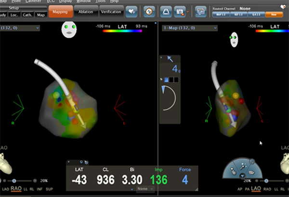Viewport: 289px width, 197px height.
Task: Click the camera snapshot icon in toolbar
Action: click(x=179, y=11)
